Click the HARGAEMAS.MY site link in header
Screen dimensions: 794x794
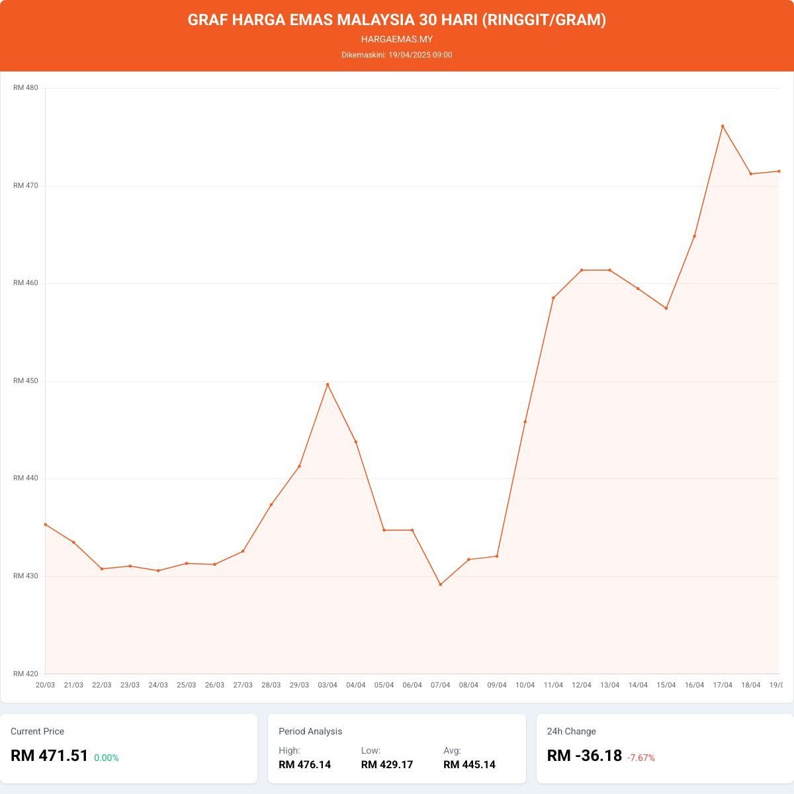coord(397,39)
